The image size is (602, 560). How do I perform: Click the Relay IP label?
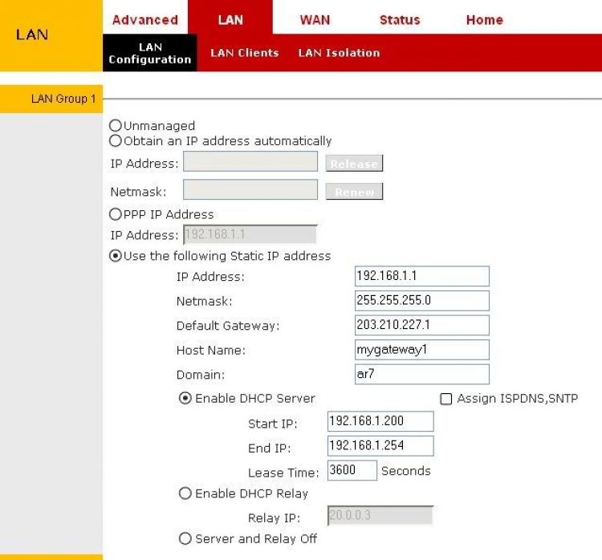coord(275,517)
